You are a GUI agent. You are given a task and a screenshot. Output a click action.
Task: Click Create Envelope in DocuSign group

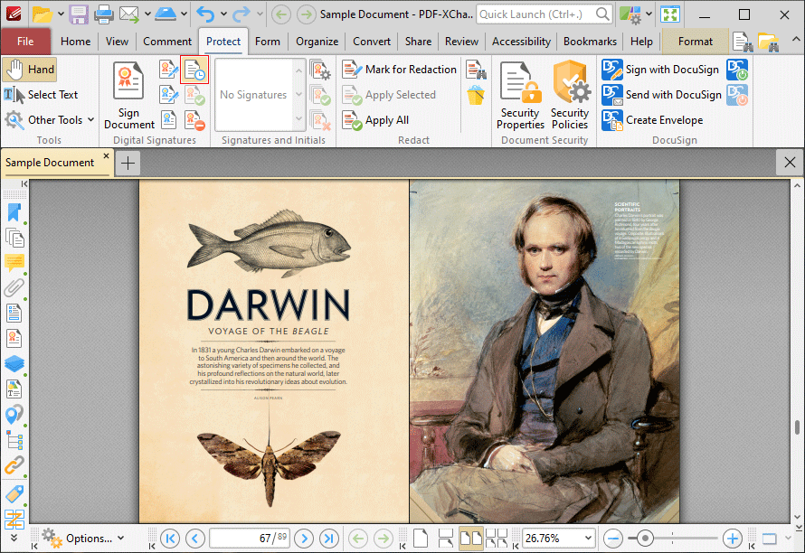coord(652,120)
